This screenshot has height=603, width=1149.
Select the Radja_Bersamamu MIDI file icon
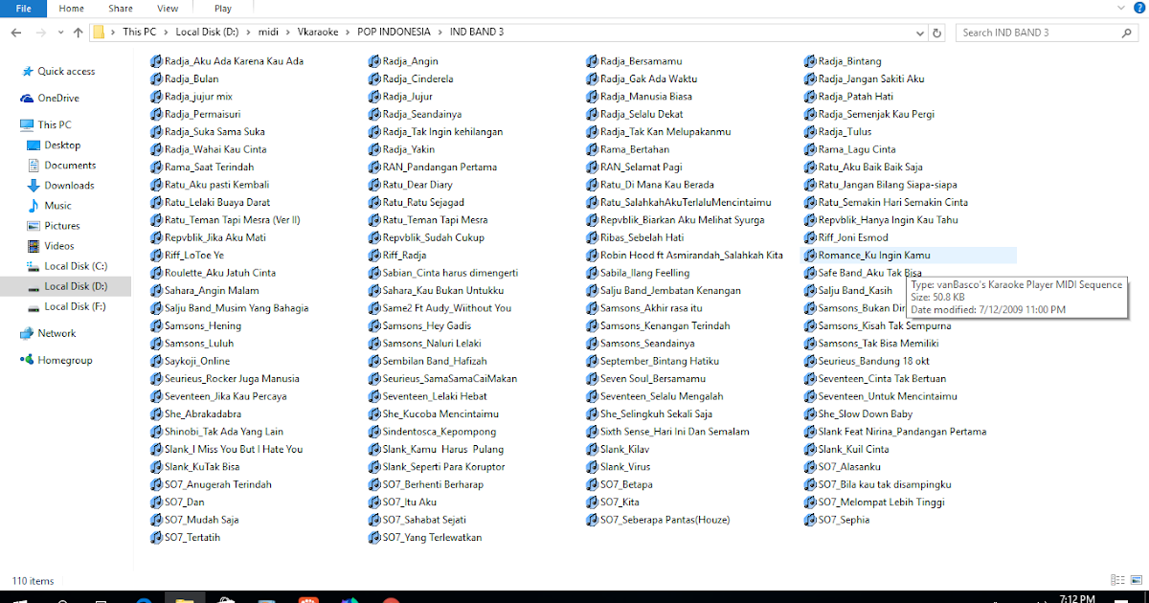593,61
